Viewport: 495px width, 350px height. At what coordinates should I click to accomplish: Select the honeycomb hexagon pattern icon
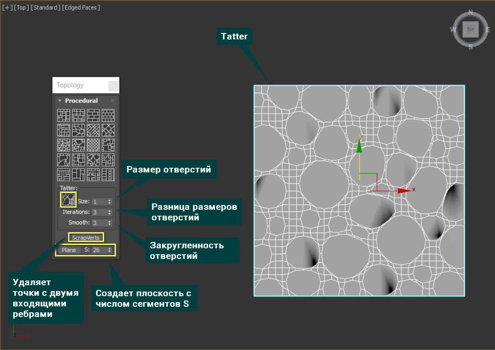pyautogui.click(x=108, y=115)
